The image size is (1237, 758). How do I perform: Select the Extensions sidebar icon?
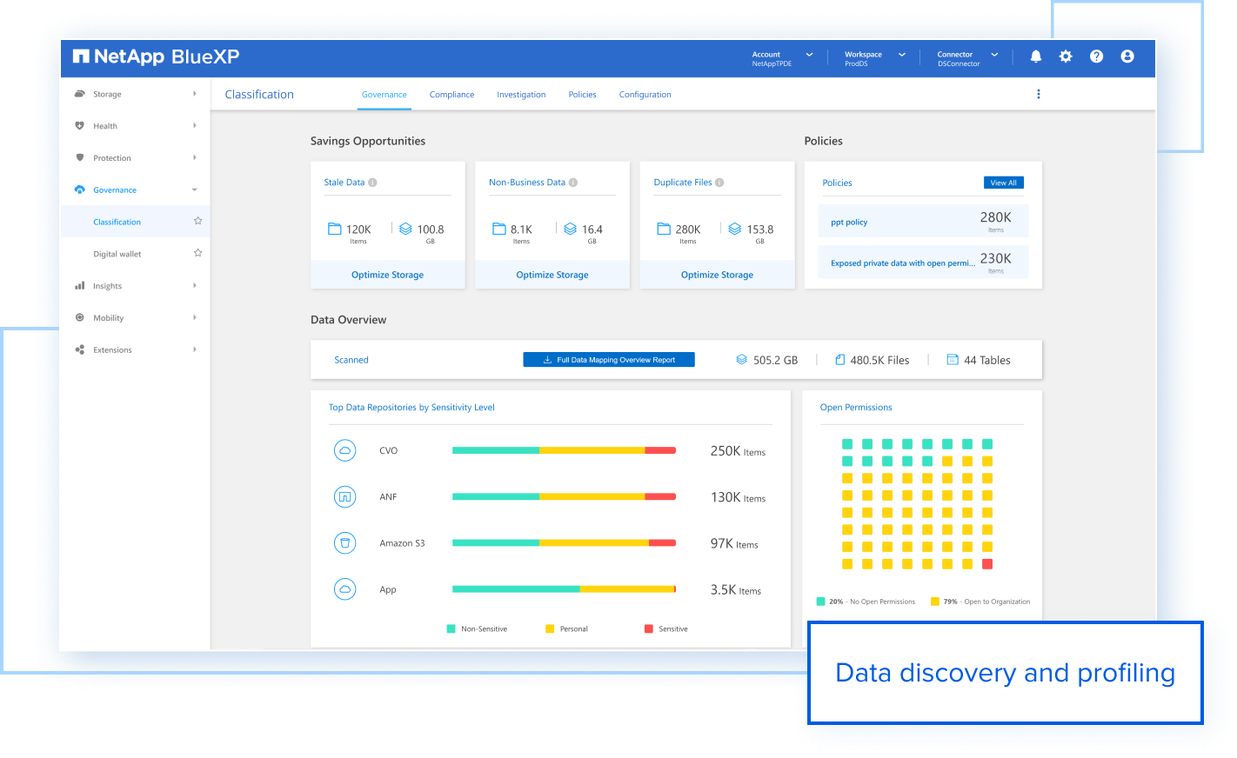80,349
